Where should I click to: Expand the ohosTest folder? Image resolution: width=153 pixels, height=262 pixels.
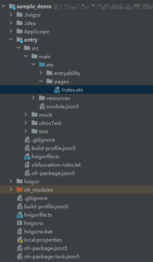(x=26, y=123)
